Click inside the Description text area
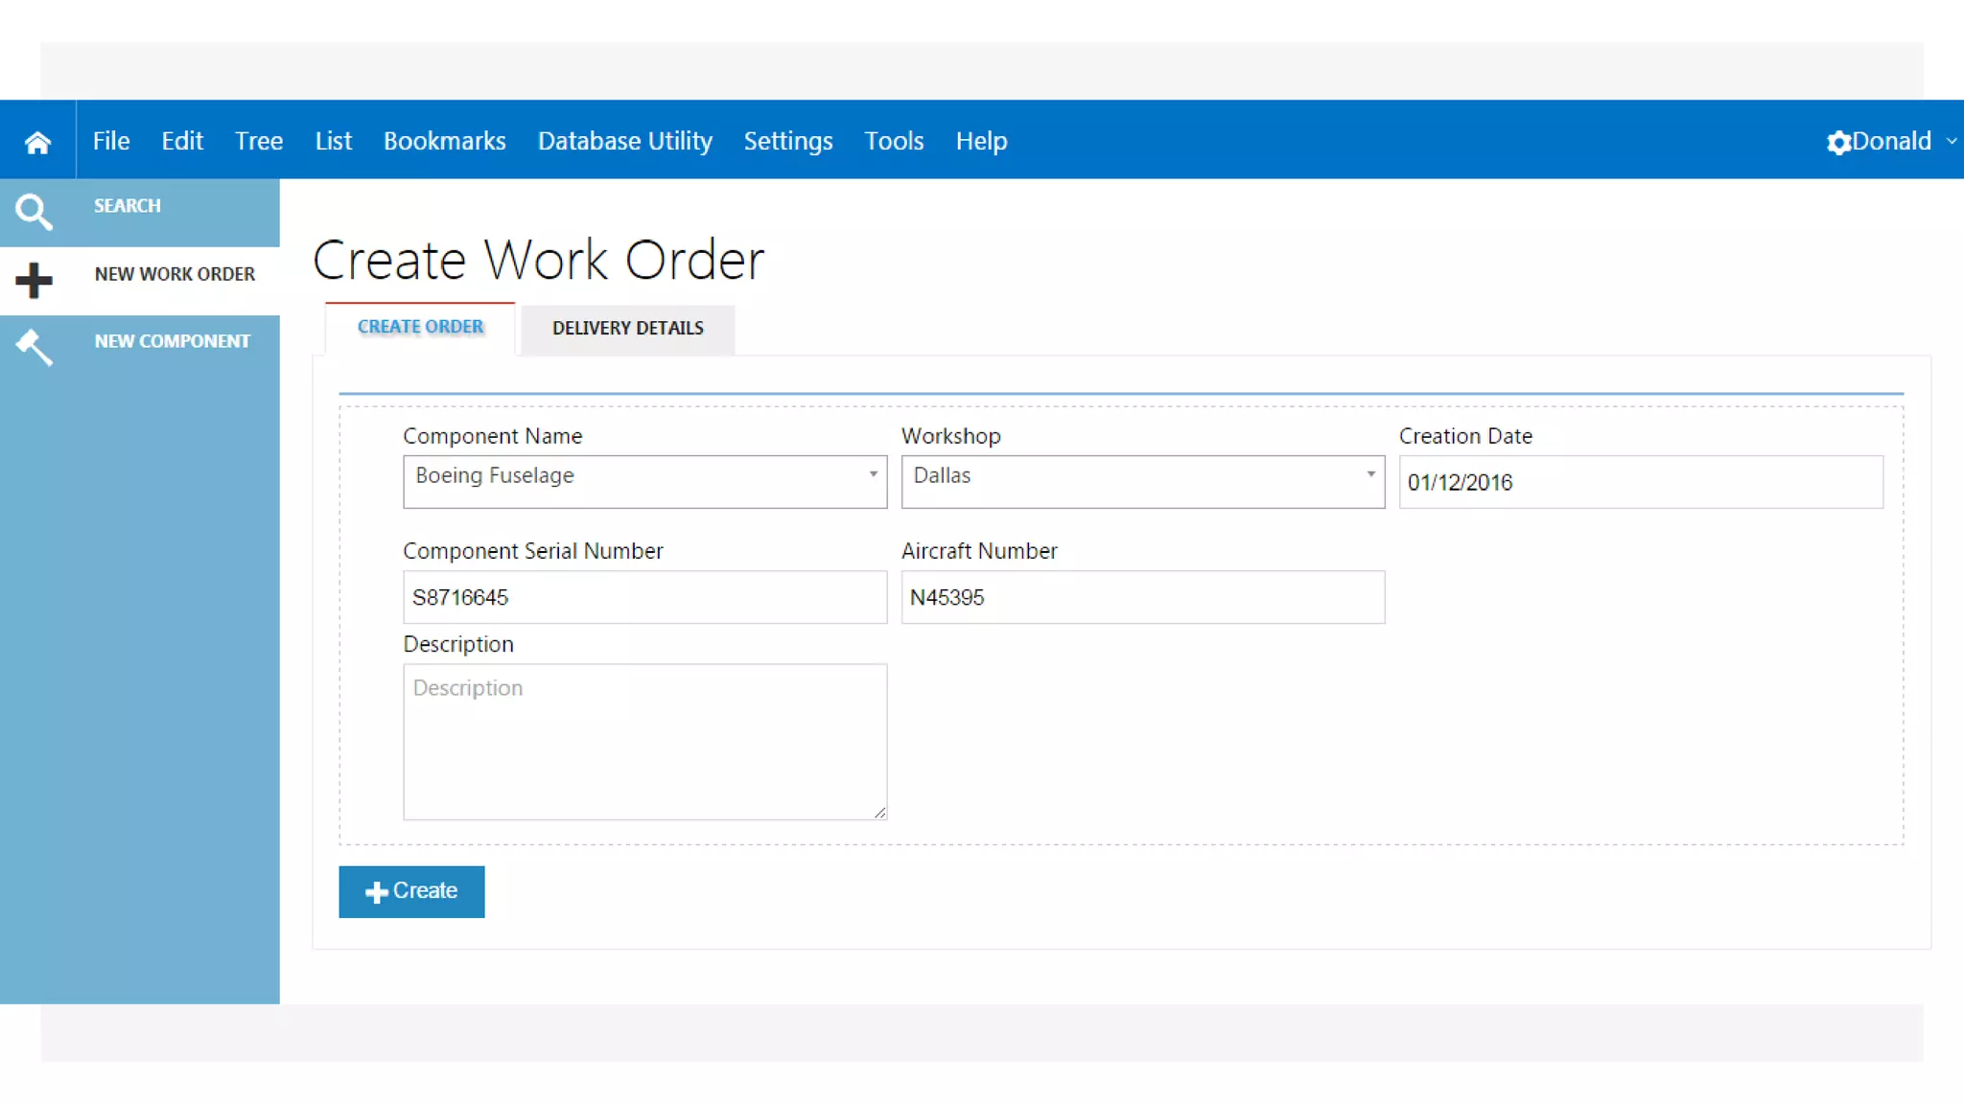The image size is (1964, 1104). (644, 742)
